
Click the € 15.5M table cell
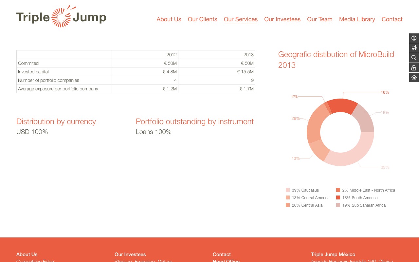[x=217, y=72]
